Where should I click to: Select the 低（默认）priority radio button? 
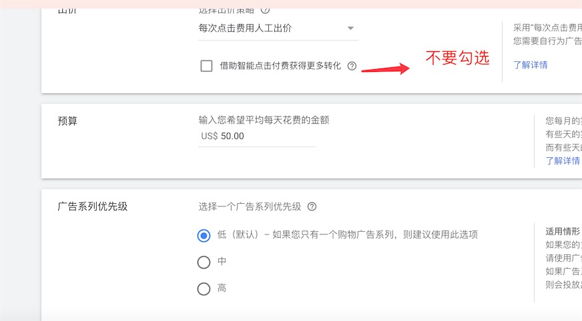click(204, 236)
